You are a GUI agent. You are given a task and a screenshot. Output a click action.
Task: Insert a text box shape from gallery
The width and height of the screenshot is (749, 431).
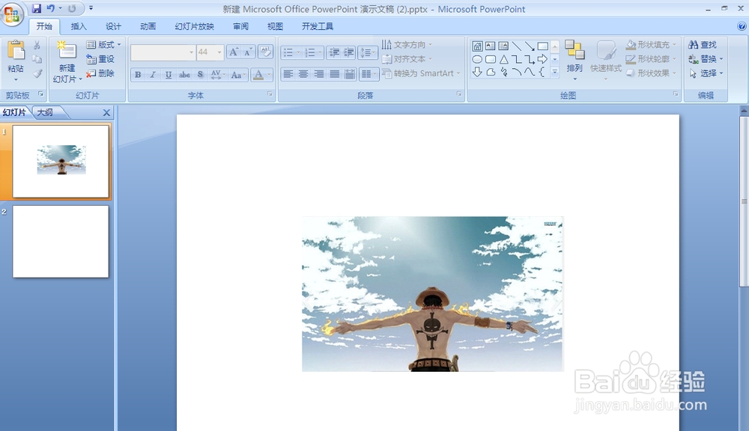tap(491, 46)
